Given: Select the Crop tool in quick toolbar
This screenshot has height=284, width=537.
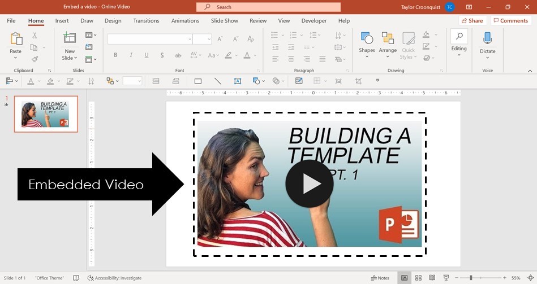Looking at the screenshot, I should [358, 81].
